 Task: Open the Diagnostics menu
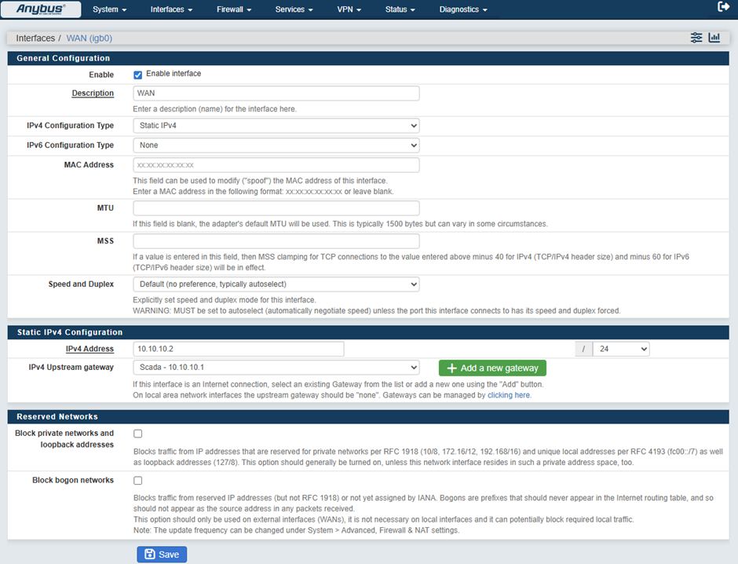462,9
